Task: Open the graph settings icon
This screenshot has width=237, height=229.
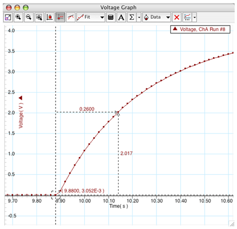Action: pos(187,17)
